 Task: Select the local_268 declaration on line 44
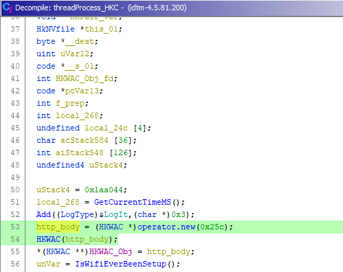click(x=76, y=115)
